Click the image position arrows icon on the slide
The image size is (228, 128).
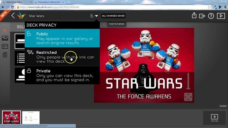[x=188, y=97]
